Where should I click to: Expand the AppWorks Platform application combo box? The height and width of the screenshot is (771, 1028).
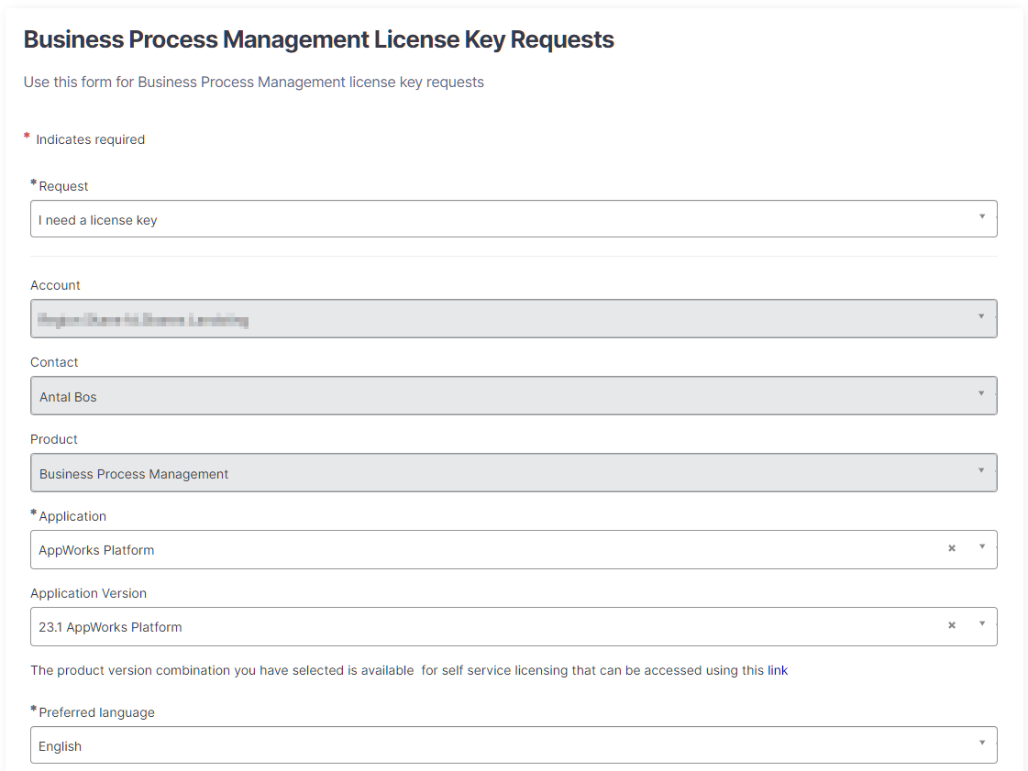(477, 550)
